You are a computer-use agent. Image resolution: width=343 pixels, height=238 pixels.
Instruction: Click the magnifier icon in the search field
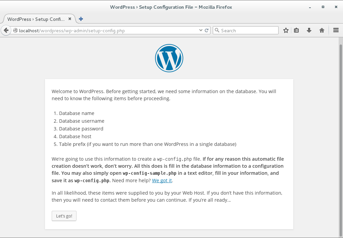(x=218, y=30)
